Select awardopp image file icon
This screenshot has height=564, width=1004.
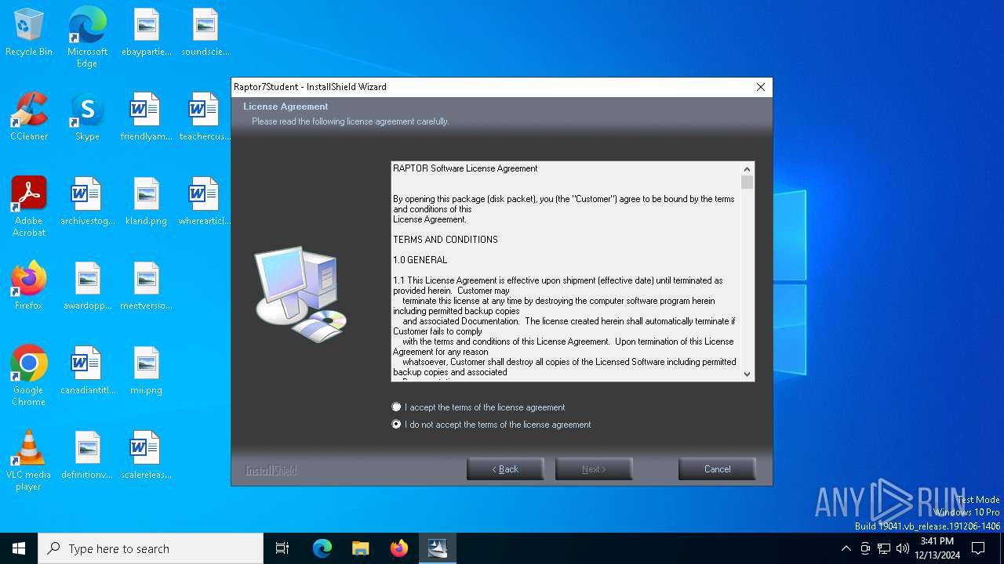(x=87, y=287)
